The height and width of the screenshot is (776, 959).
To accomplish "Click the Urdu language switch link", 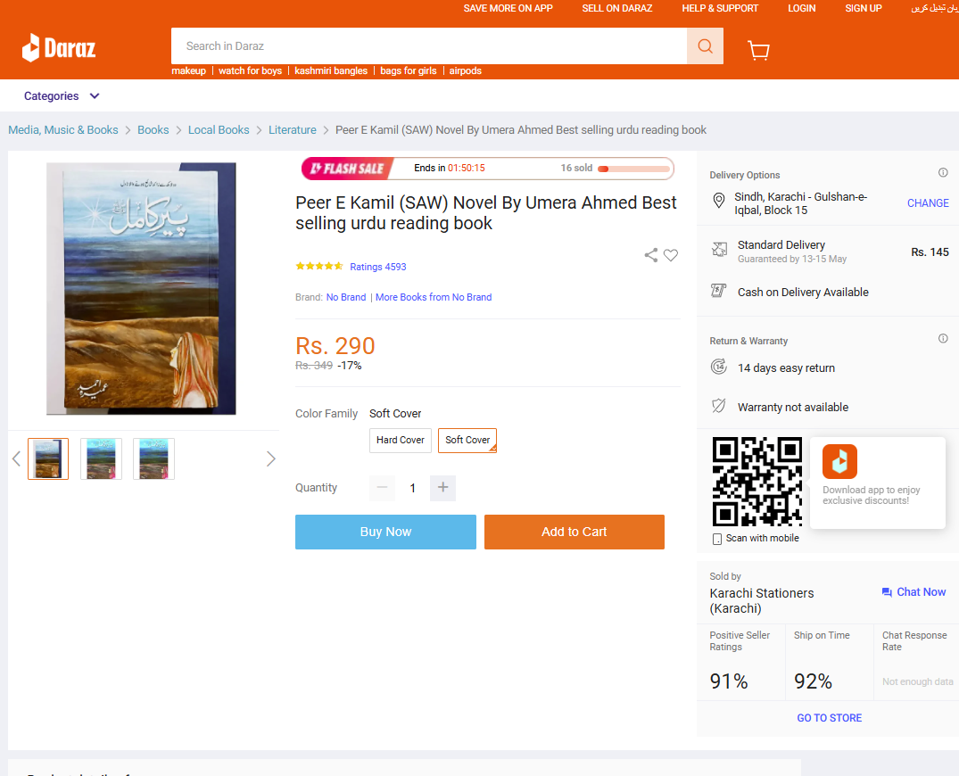I will pyautogui.click(x=935, y=9).
